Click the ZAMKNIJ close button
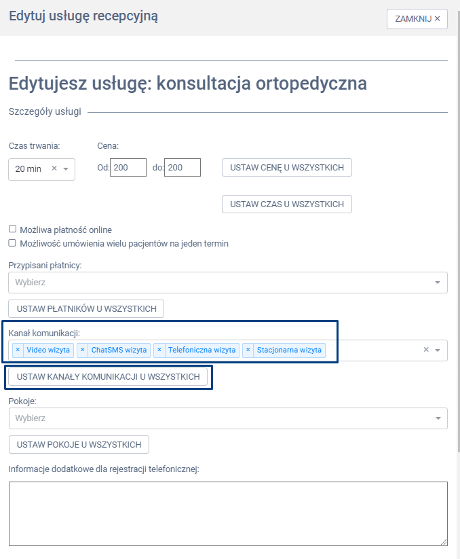This screenshot has width=460, height=559. click(417, 19)
